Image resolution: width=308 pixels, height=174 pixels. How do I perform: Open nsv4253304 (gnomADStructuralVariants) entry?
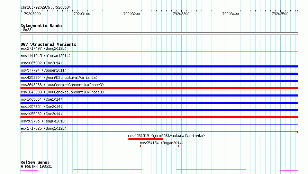pyautogui.click(x=59, y=77)
